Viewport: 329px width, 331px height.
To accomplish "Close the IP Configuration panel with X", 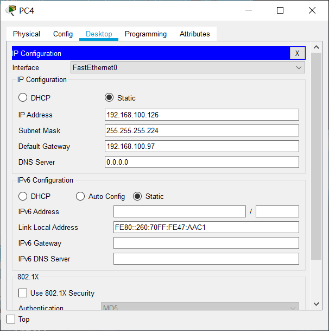I will (297, 53).
